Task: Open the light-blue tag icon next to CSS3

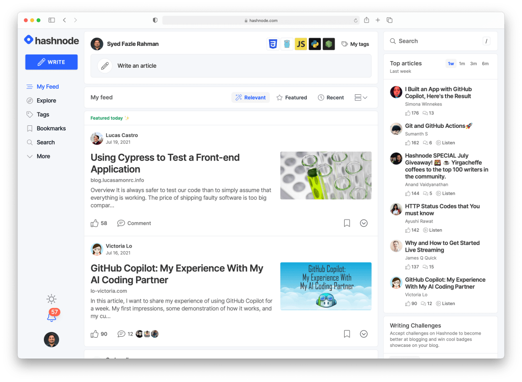Action: coord(287,44)
